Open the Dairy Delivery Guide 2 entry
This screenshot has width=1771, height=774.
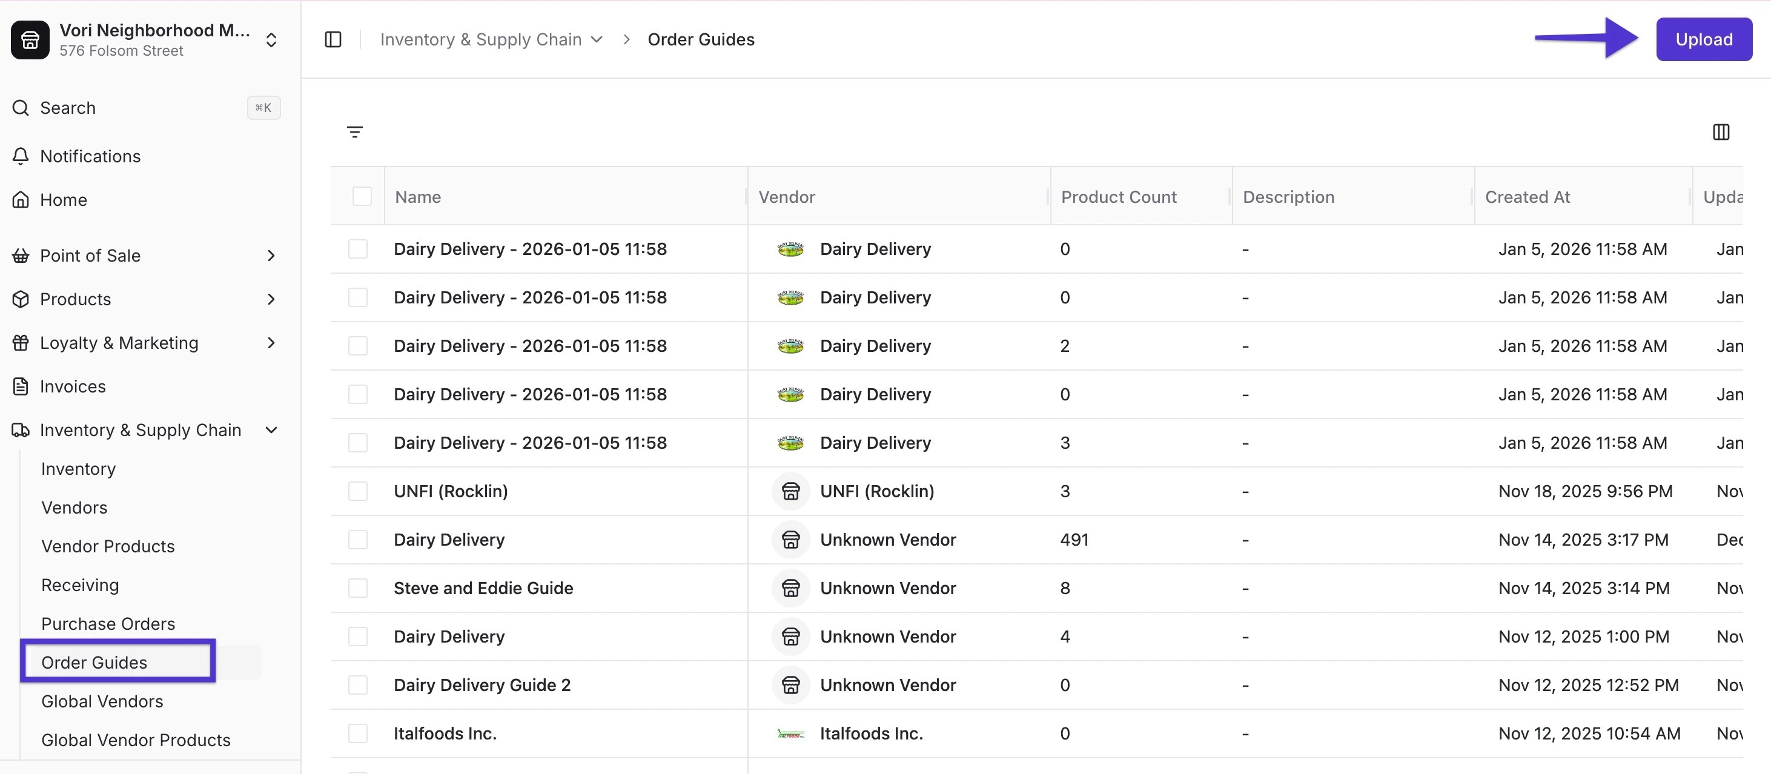click(482, 686)
